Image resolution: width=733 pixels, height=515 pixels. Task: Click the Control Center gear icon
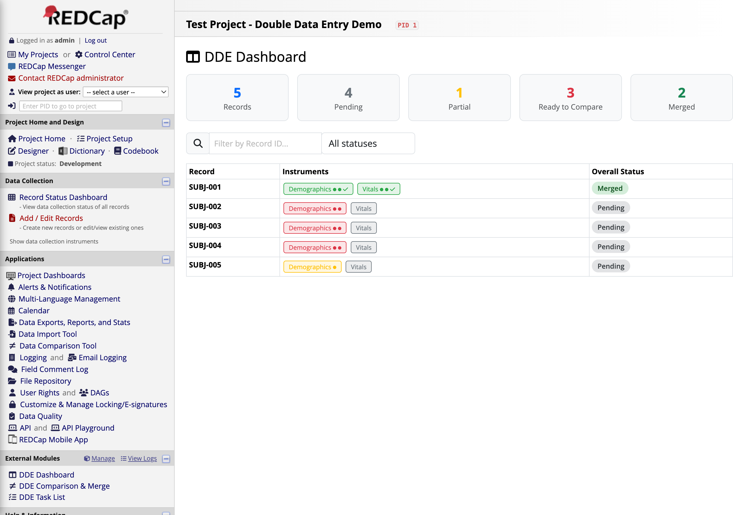click(78, 55)
